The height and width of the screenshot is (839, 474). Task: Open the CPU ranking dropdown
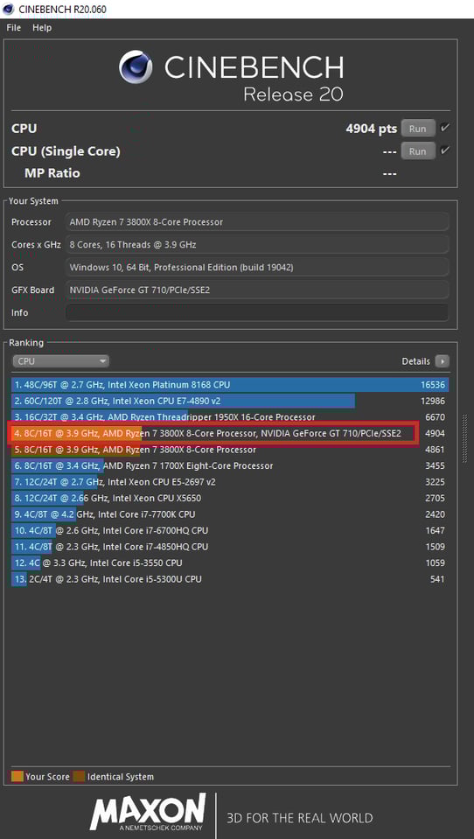point(60,361)
